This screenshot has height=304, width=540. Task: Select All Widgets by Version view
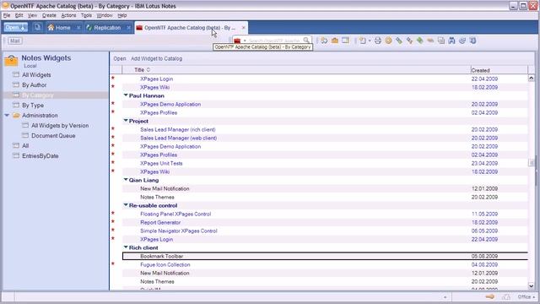pyautogui.click(x=60, y=126)
